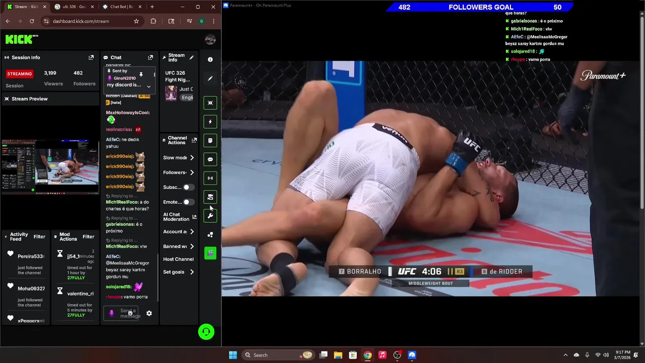
Task: Edit the Stream info with pencil icon
Action: [x=191, y=57]
